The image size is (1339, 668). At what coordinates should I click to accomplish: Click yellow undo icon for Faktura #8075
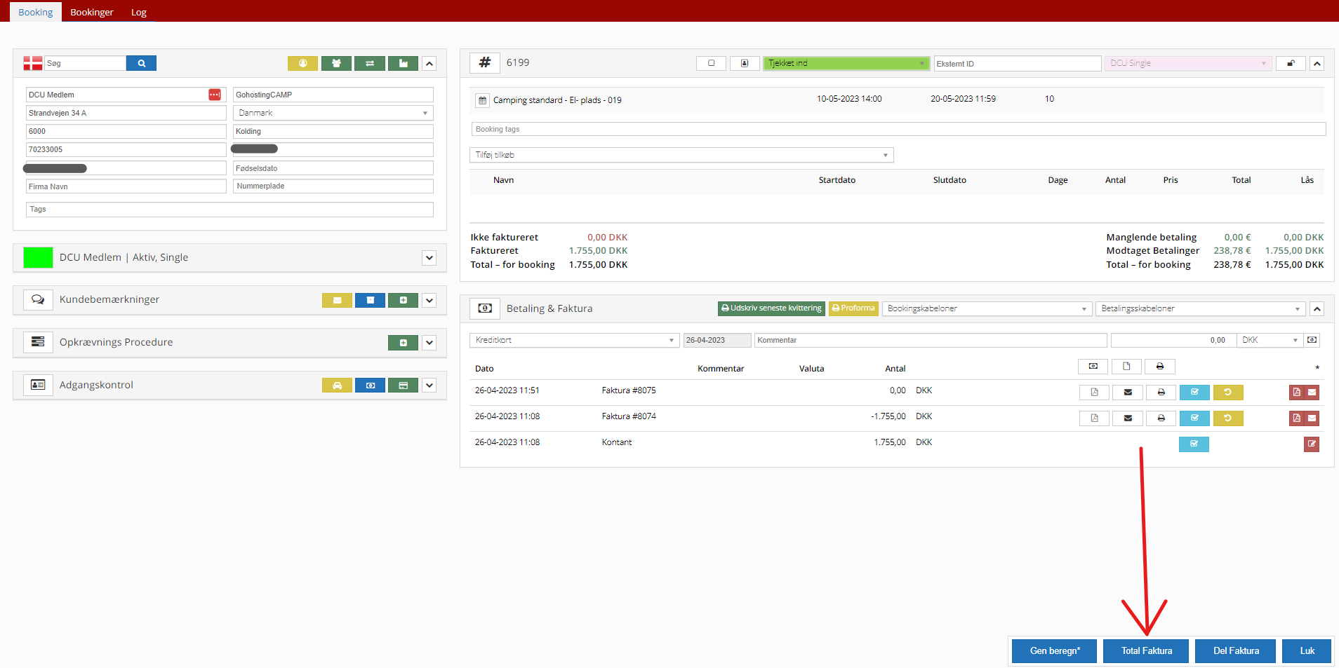pos(1227,393)
